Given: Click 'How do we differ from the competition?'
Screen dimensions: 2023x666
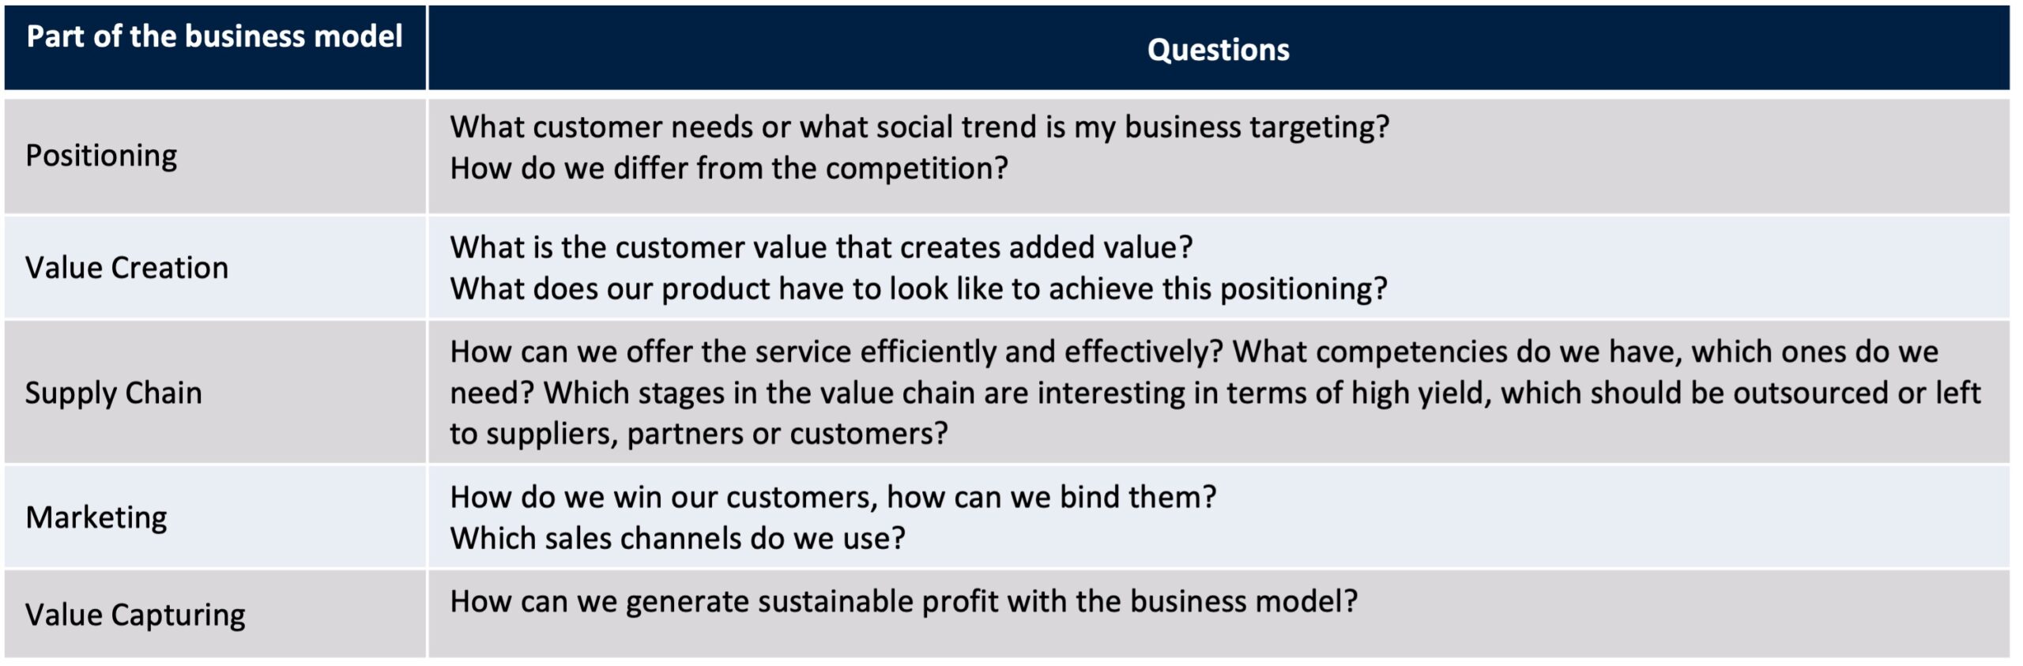Looking at the screenshot, I should 729,168.
